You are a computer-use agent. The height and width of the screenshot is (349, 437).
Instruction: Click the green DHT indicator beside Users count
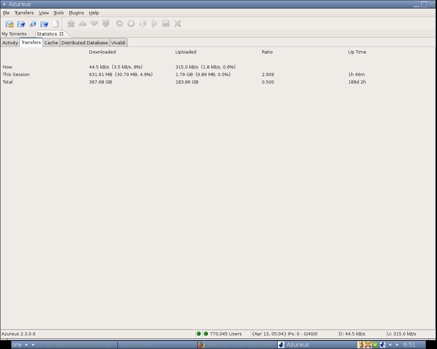tap(206, 334)
